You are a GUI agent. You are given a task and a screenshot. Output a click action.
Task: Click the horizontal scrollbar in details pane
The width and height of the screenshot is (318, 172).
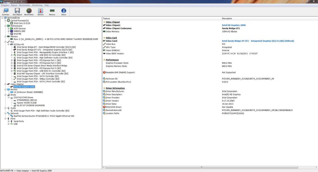coord(202,167)
